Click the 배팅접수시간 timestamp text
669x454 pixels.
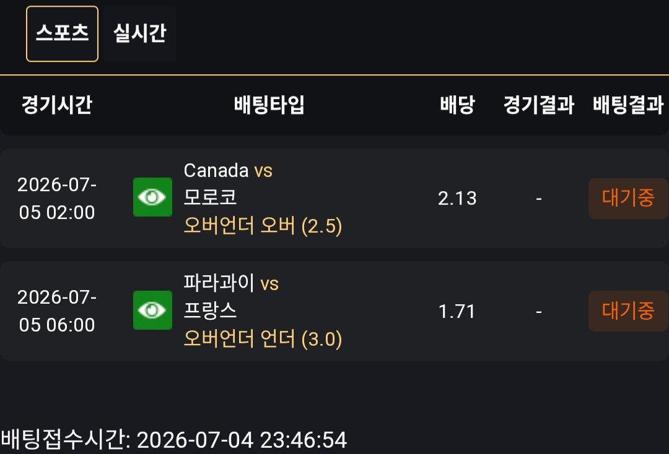click(x=173, y=440)
